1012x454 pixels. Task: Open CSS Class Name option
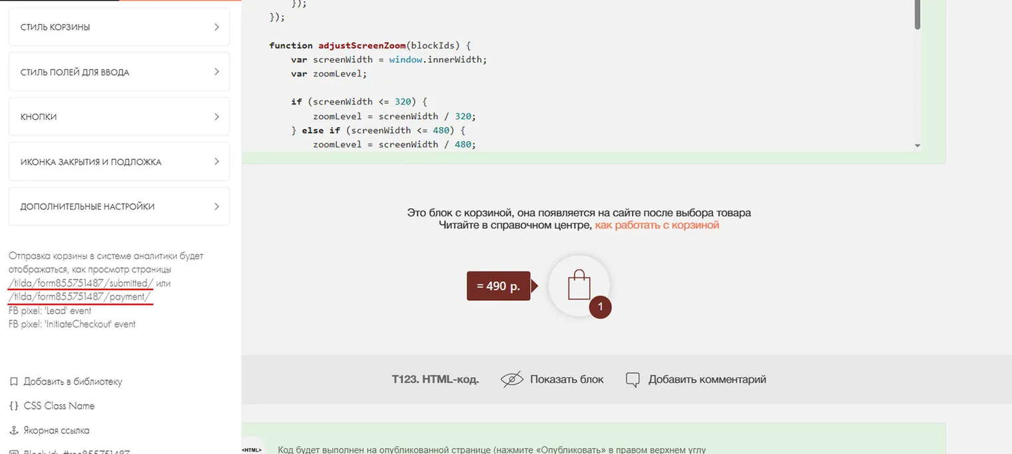tap(59, 406)
